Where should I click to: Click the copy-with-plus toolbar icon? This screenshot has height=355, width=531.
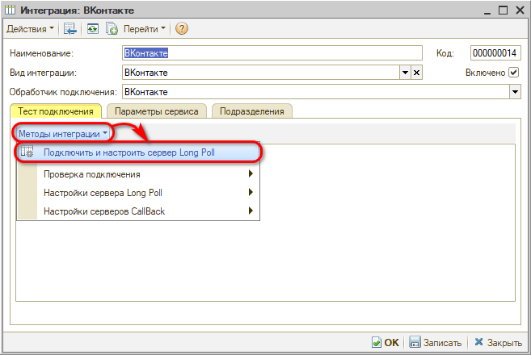click(x=112, y=29)
